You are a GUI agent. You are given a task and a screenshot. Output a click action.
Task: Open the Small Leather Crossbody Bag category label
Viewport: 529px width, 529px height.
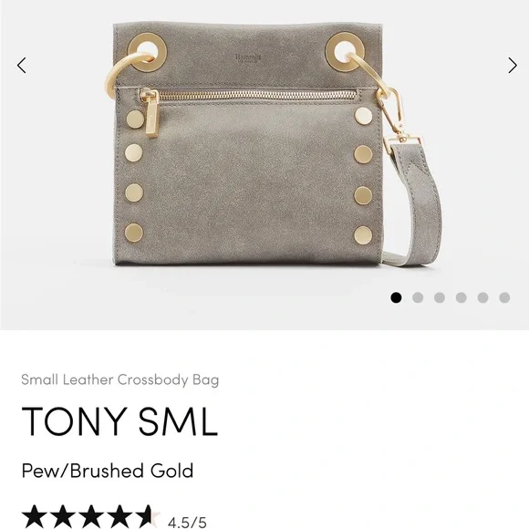click(x=120, y=380)
